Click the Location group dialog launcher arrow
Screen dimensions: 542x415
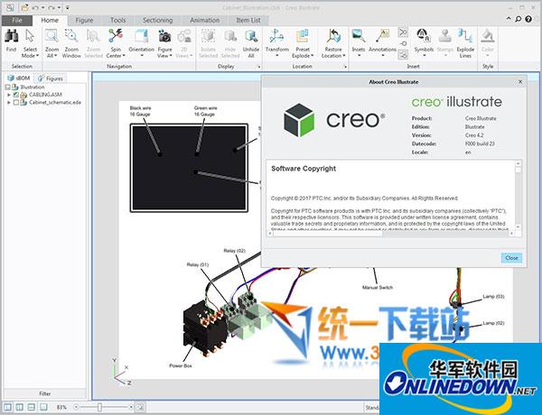click(x=346, y=66)
